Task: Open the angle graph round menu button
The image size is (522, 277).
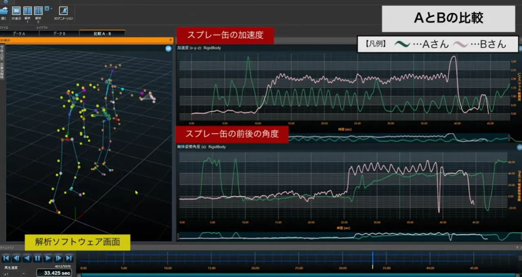Action: tap(520, 147)
